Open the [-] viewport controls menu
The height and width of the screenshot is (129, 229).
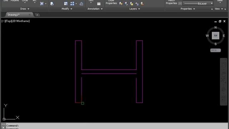[x=3, y=21]
